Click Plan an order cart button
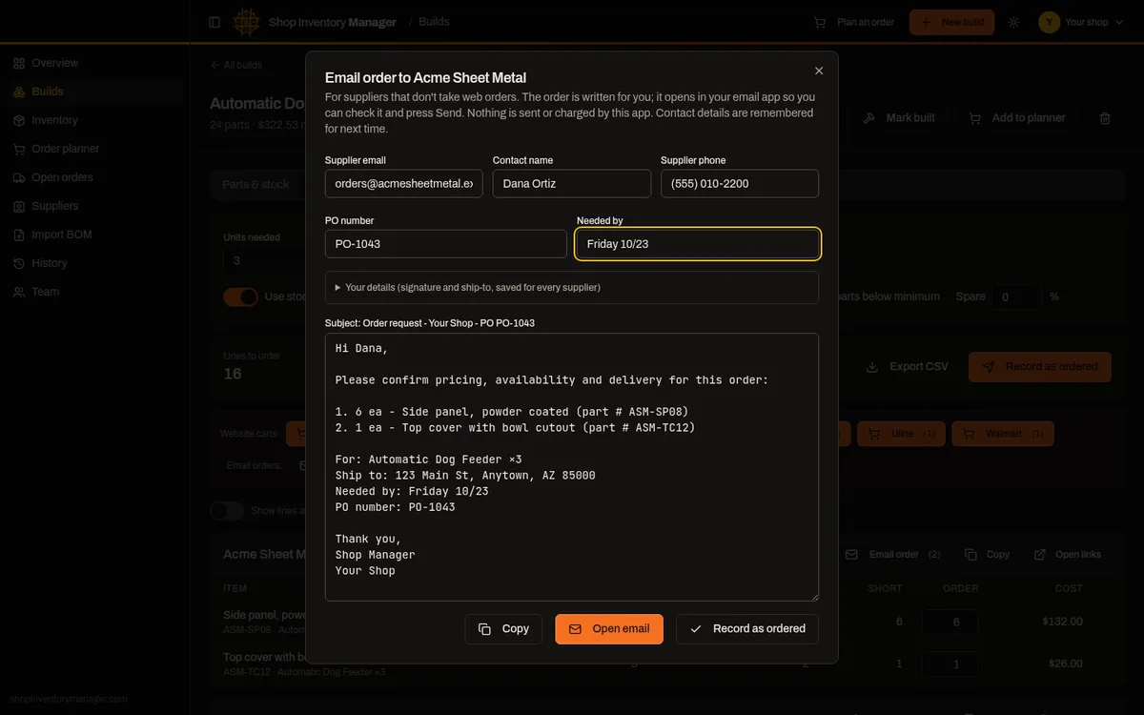The width and height of the screenshot is (1144, 715). pyautogui.click(x=854, y=22)
